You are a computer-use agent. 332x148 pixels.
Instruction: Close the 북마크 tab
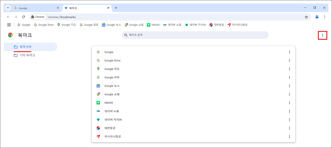[x=109, y=8]
